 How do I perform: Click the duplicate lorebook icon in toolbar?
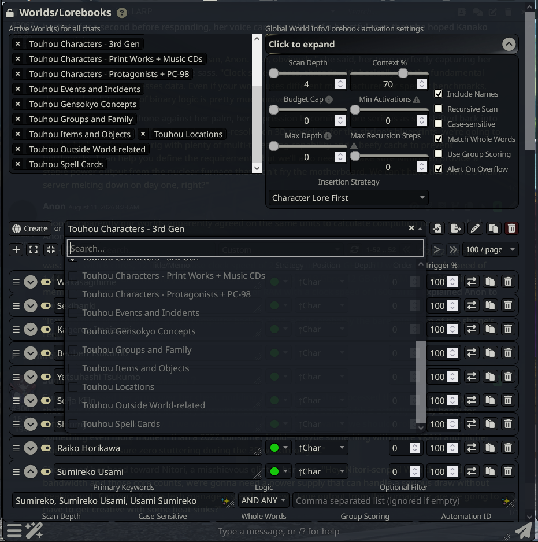[x=494, y=228]
